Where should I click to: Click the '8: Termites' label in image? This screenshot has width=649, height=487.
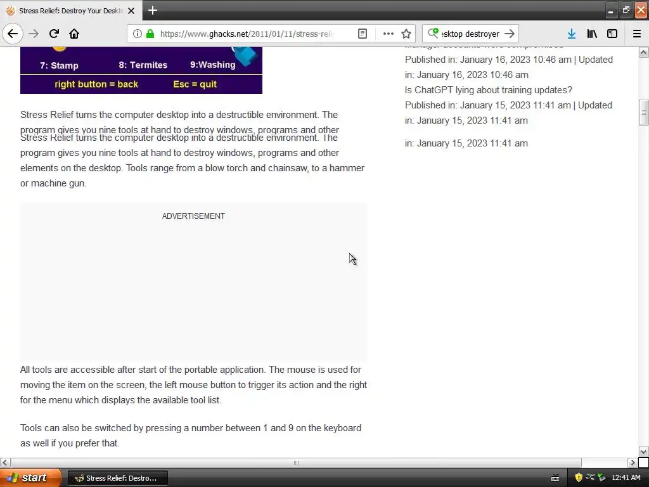point(143,65)
